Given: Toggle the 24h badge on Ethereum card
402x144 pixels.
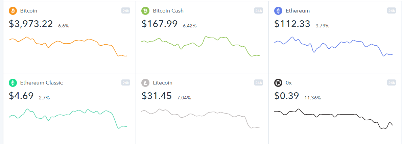Looking at the screenshot, I should click(x=392, y=11).
